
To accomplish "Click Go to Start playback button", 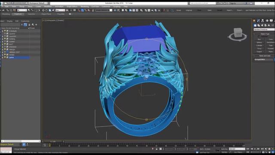I will click(248, 149).
